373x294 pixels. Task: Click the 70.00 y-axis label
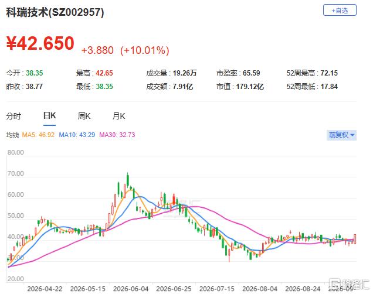(x=16, y=173)
